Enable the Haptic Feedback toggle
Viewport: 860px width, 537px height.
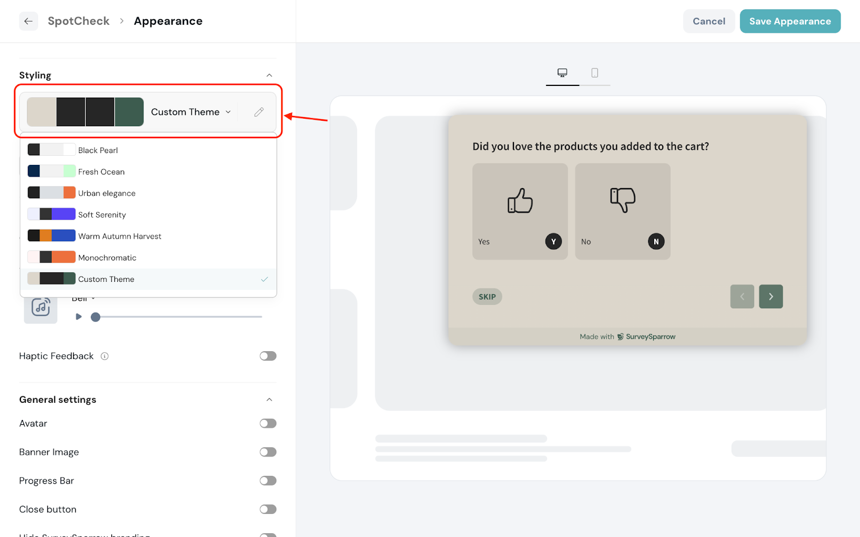click(268, 356)
